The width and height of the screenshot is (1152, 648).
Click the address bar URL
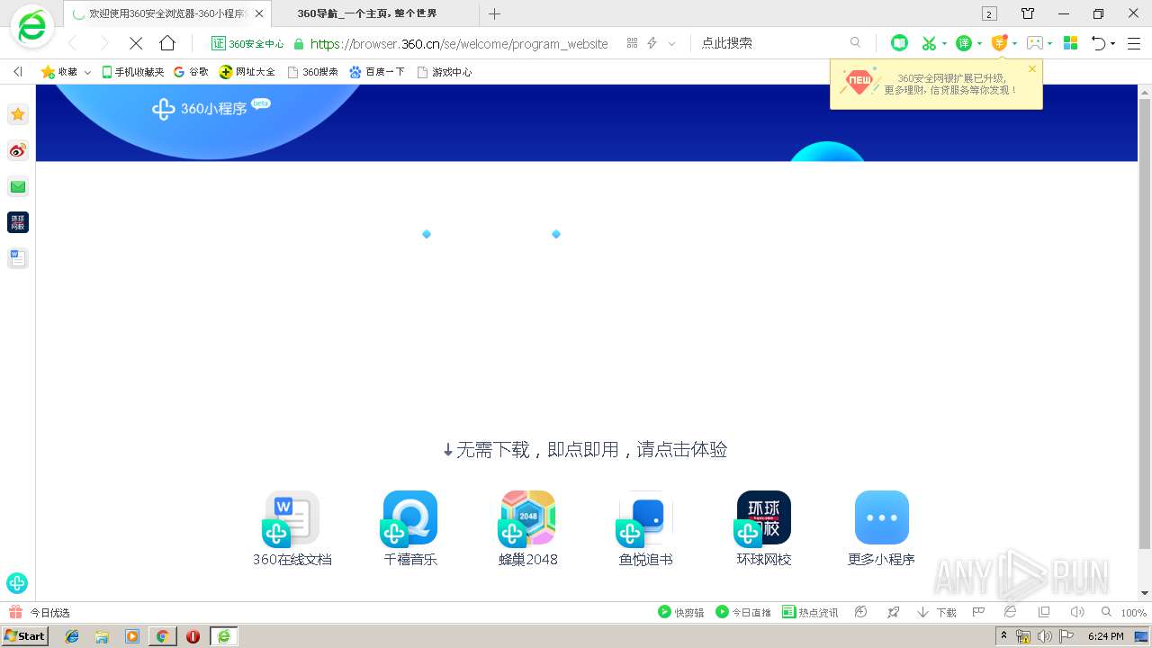459,43
